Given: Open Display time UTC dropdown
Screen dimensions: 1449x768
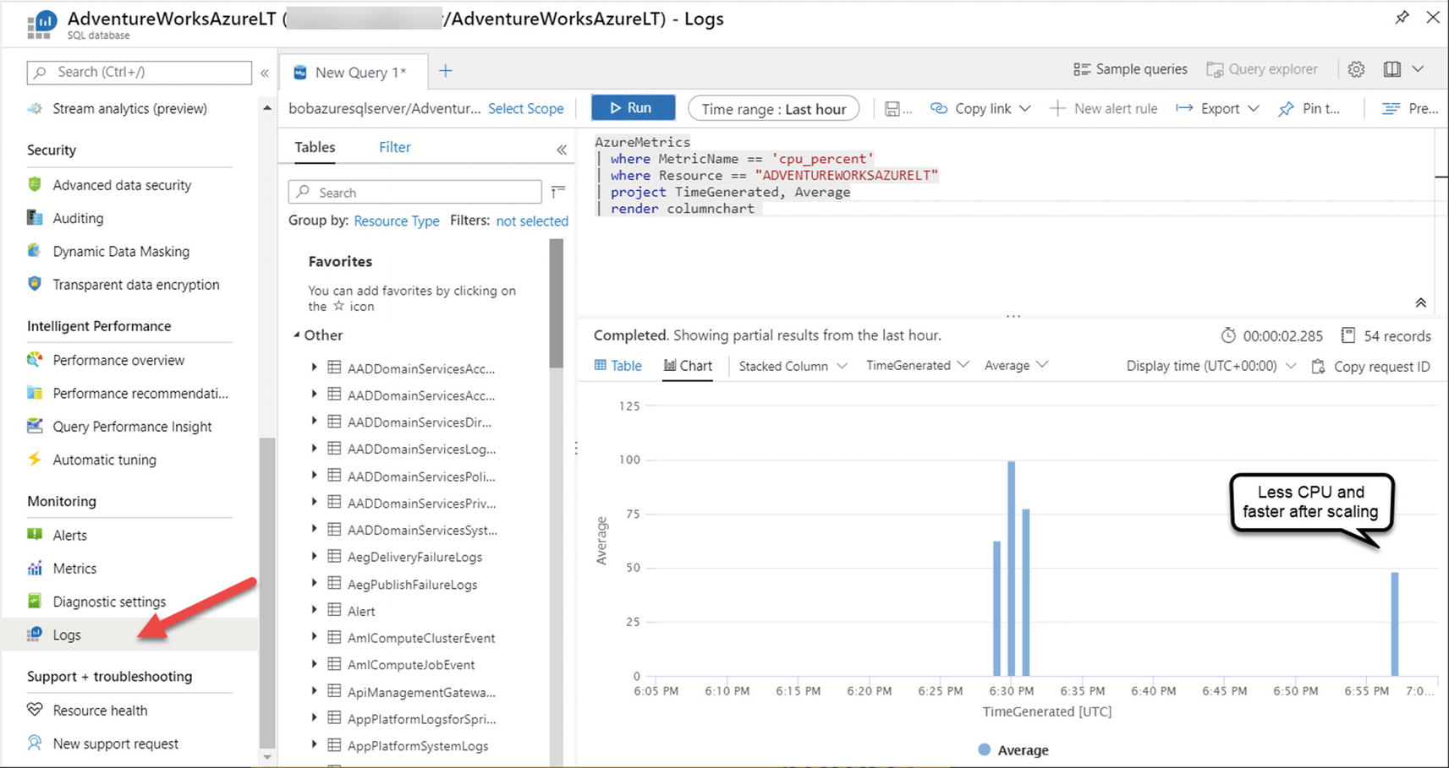Looking at the screenshot, I should tap(1210, 366).
